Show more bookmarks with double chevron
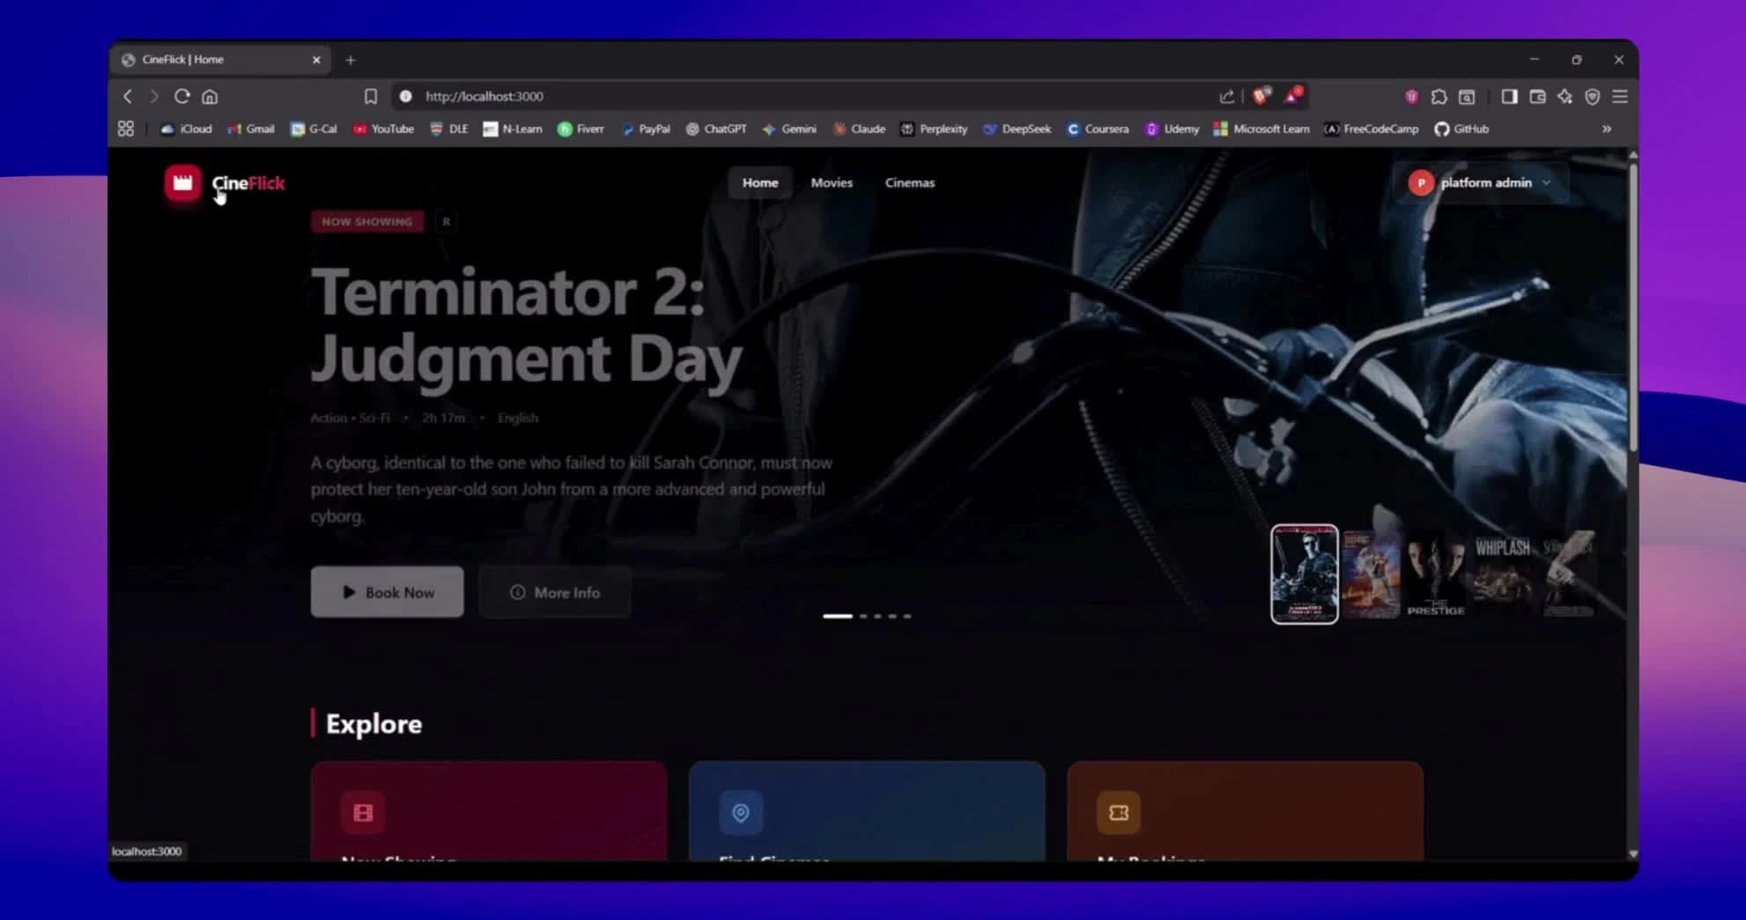 pos(1607,129)
